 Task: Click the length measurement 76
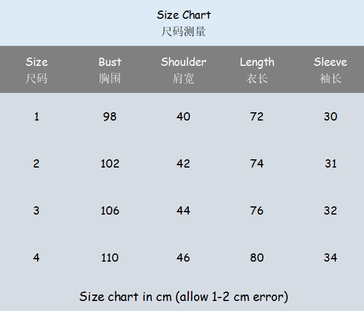point(257,210)
